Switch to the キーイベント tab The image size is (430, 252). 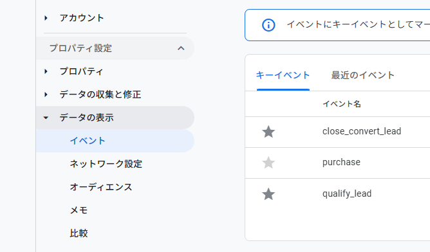point(283,75)
